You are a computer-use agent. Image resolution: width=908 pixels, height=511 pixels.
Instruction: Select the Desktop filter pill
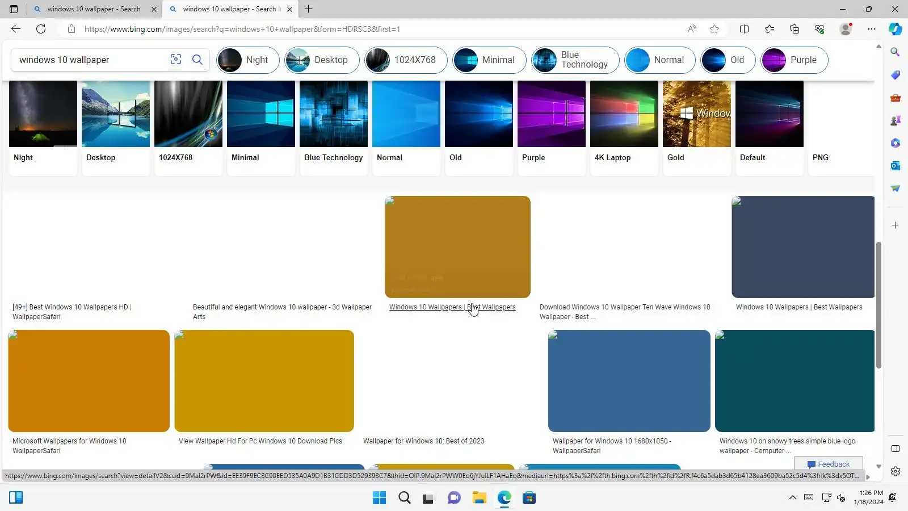[322, 60]
